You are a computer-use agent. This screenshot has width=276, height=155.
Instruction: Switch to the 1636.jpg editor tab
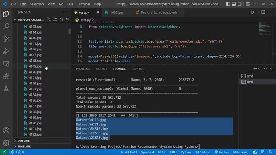coord(116,12)
